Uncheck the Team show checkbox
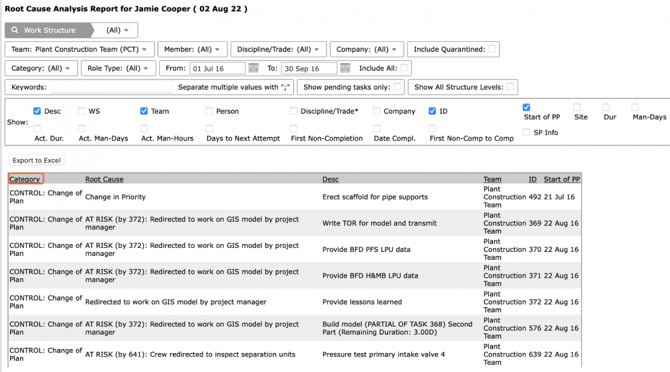Viewport: 670px width, 372px height. pos(144,111)
